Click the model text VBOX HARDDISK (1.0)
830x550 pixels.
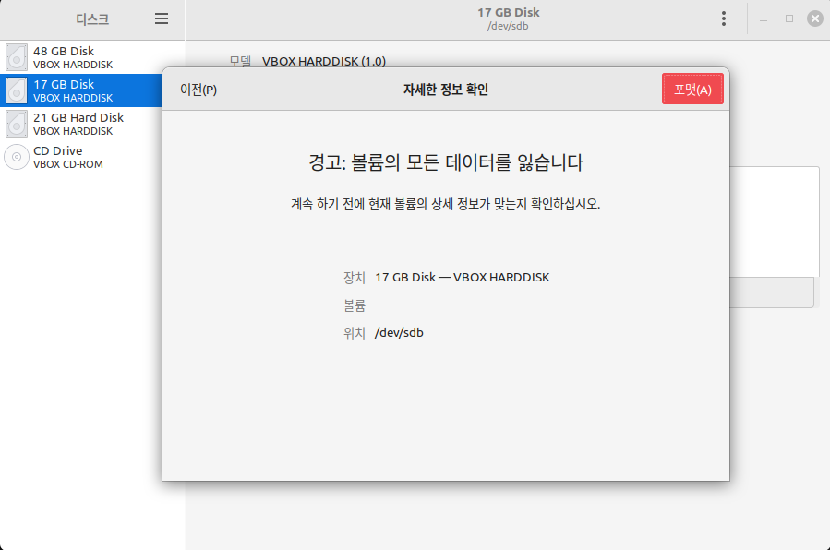[x=324, y=61]
